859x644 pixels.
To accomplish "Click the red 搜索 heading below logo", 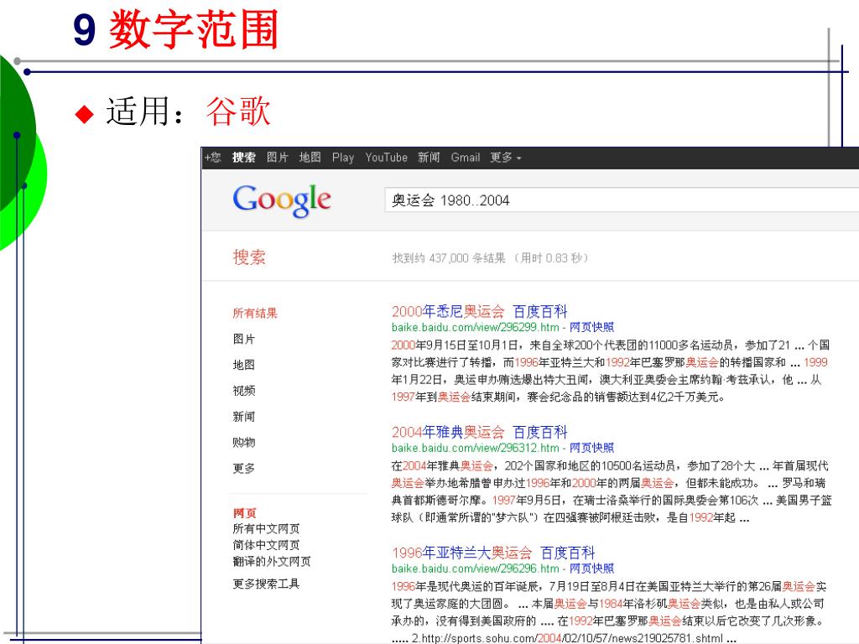I will pyautogui.click(x=249, y=257).
